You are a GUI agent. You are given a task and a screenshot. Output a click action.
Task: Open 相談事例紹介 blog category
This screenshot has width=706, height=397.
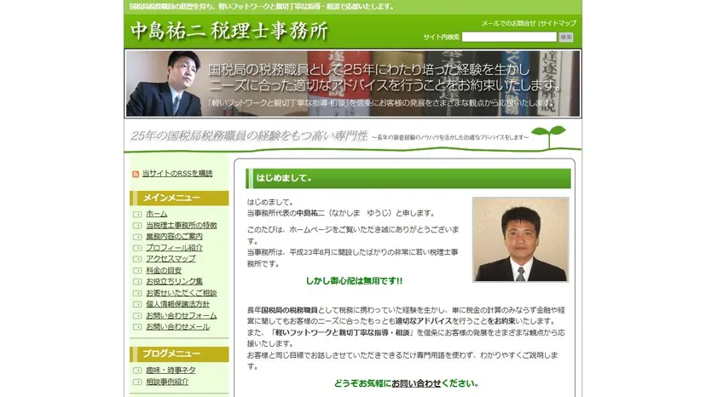point(167,382)
